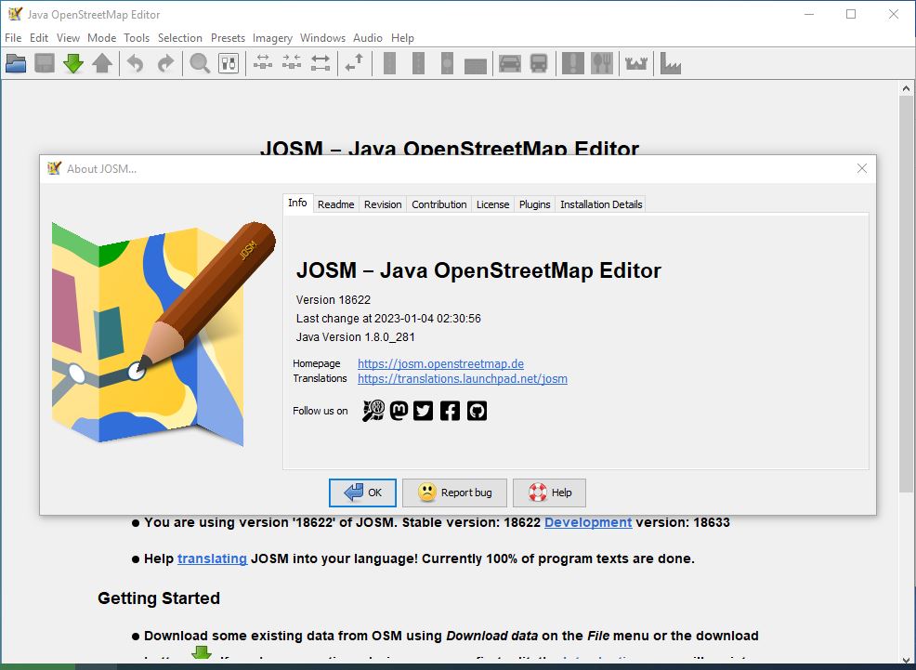Click the factory preset icon

[x=670, y=63]
